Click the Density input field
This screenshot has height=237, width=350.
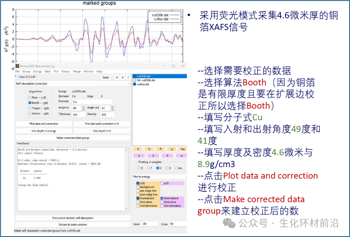coord(108,114)
